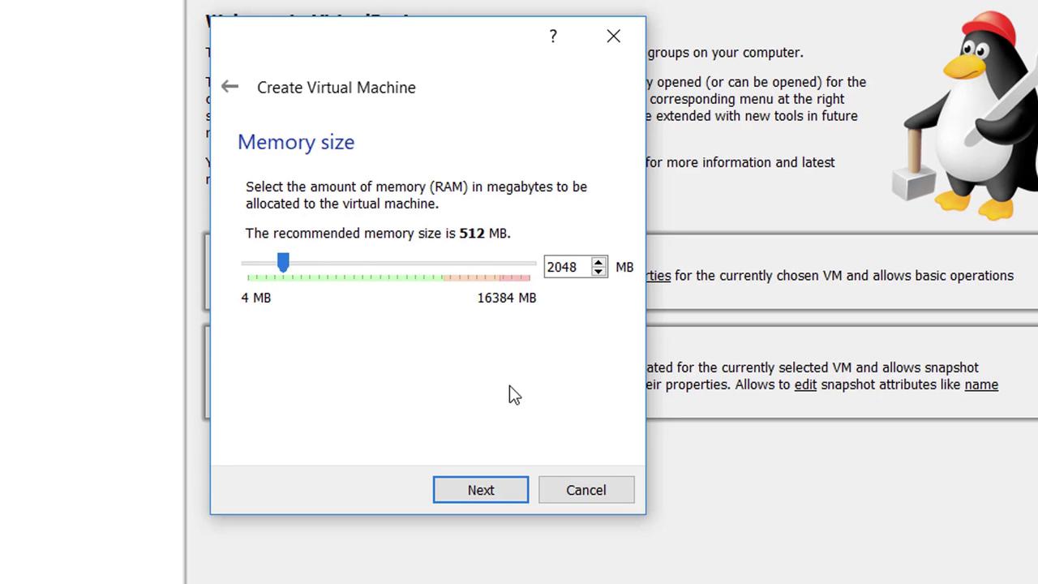This screenshot has height=584, width=1038.
Task: Click the 4 MB minimum label
Action: point(256,298)
